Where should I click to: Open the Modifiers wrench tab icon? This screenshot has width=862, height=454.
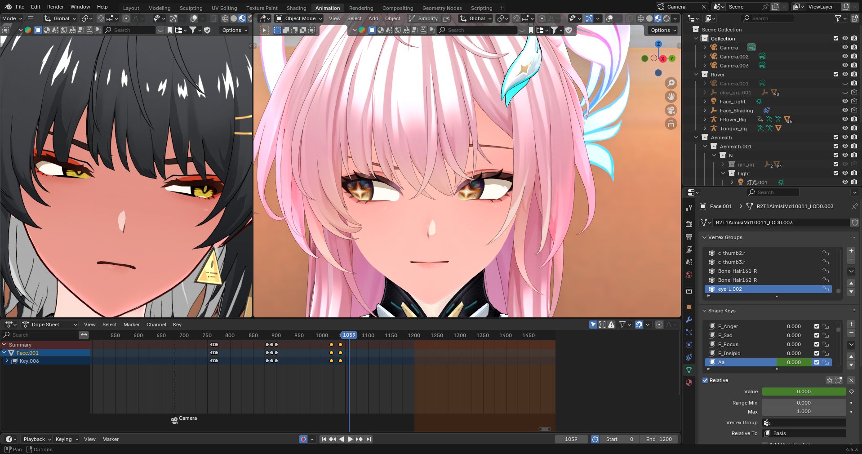(689, 320)
